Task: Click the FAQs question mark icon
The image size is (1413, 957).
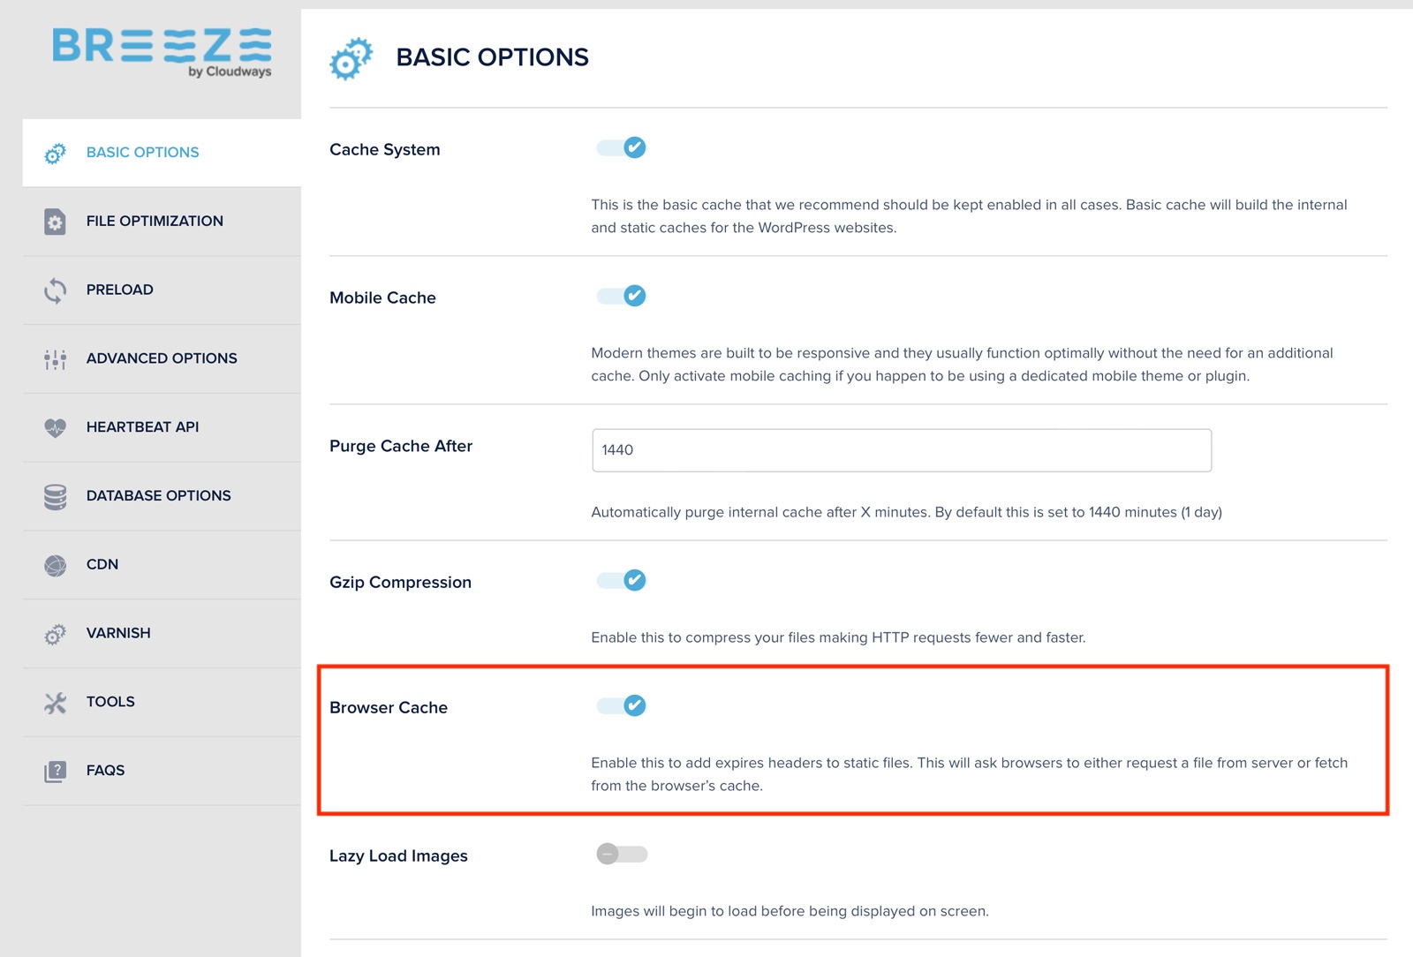Action: [x=55, y=772]
